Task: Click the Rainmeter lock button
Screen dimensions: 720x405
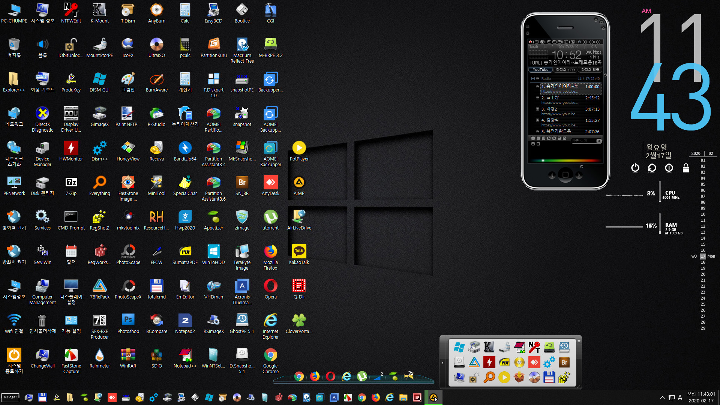Action: pos(686,168)
